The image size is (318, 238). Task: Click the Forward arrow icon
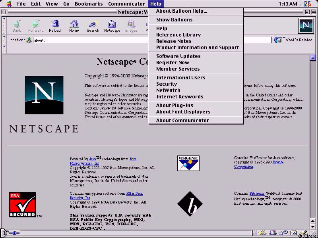point(36,24)
